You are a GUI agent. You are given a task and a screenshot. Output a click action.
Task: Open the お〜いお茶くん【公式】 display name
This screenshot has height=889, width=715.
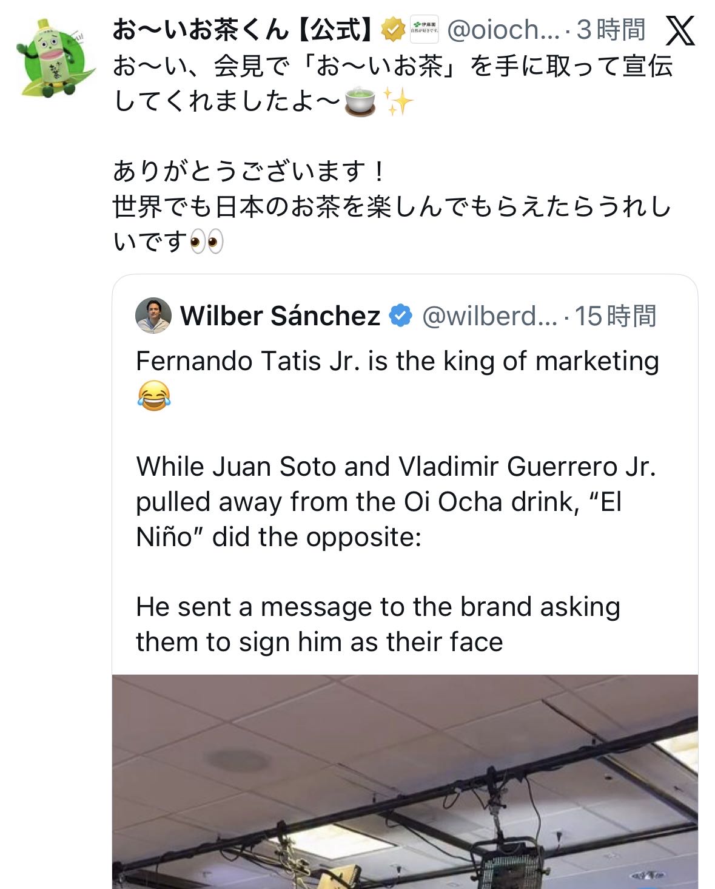point(243,30)
